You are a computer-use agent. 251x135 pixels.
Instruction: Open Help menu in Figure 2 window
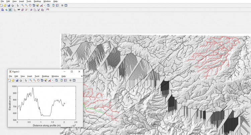click(64, 76)
